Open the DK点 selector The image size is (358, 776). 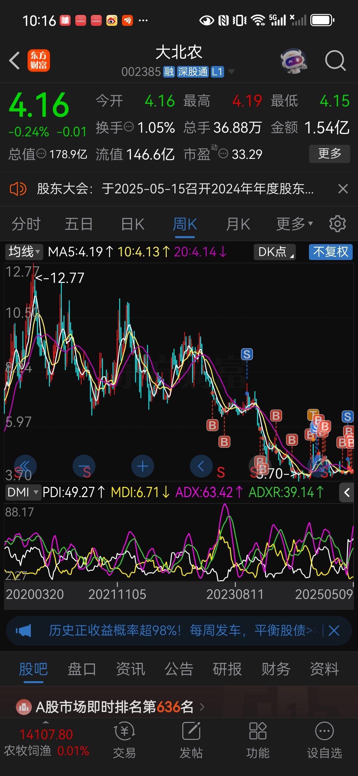(x=275, y=252)
